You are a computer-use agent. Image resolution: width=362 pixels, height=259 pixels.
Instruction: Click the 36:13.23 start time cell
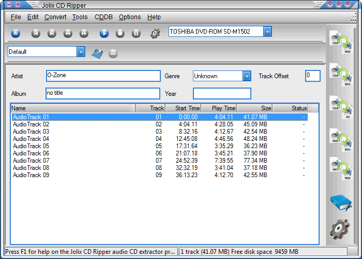(187, 175)
